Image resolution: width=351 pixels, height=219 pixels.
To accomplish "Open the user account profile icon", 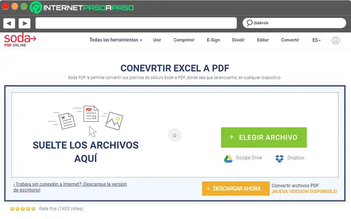I will tap(335, 40).
